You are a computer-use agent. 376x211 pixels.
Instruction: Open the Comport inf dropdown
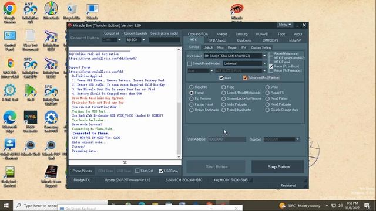click(119, 40)
